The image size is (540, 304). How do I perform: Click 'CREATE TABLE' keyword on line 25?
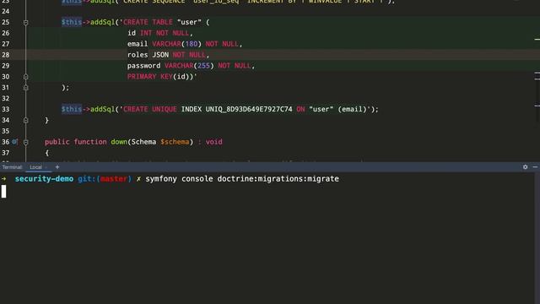148,23
